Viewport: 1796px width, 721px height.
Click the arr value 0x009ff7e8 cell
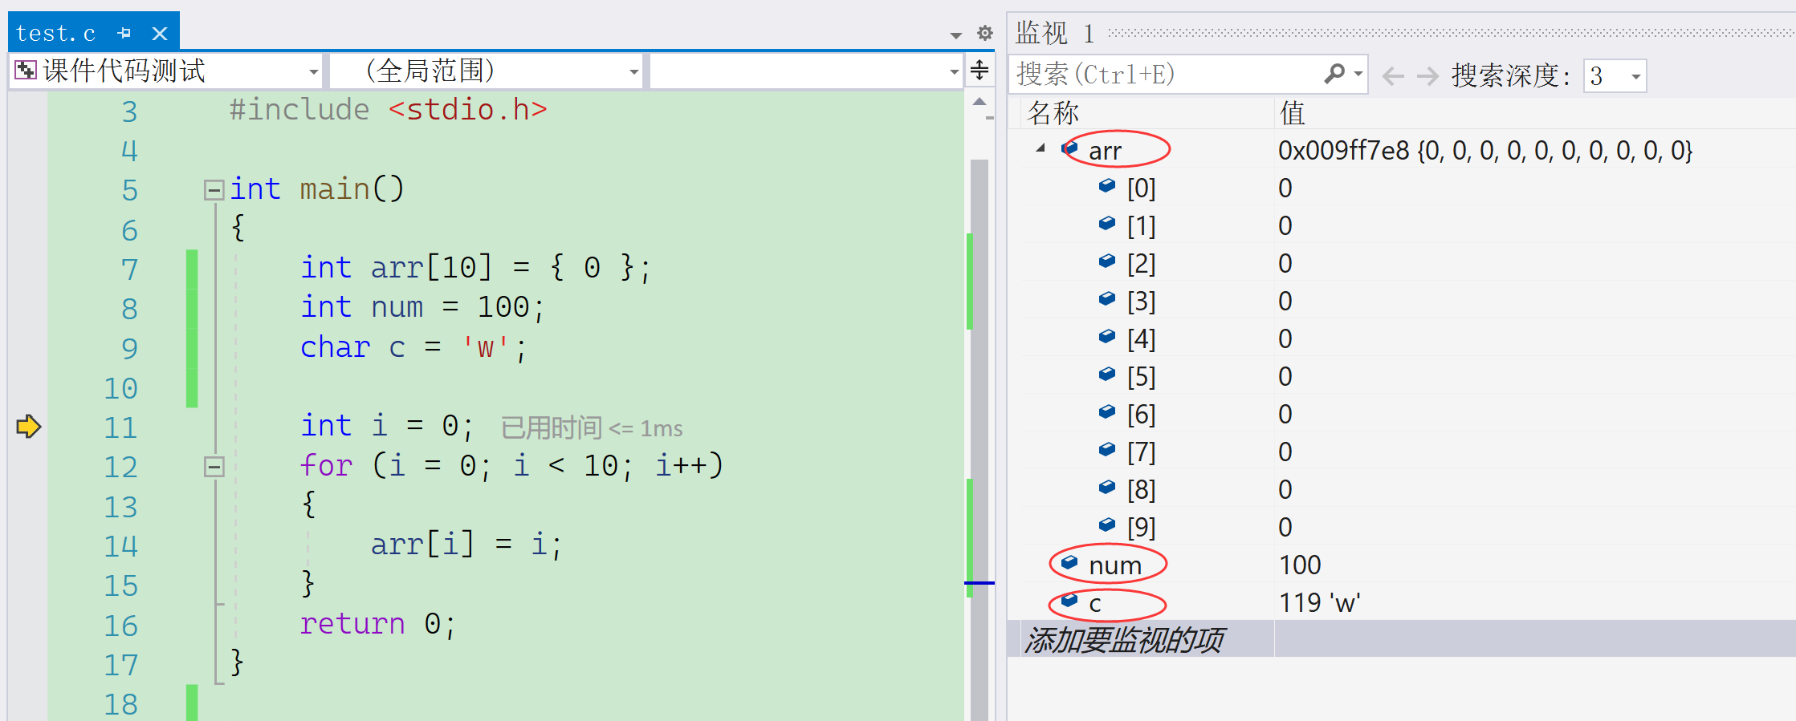[x=1485, y=151]
